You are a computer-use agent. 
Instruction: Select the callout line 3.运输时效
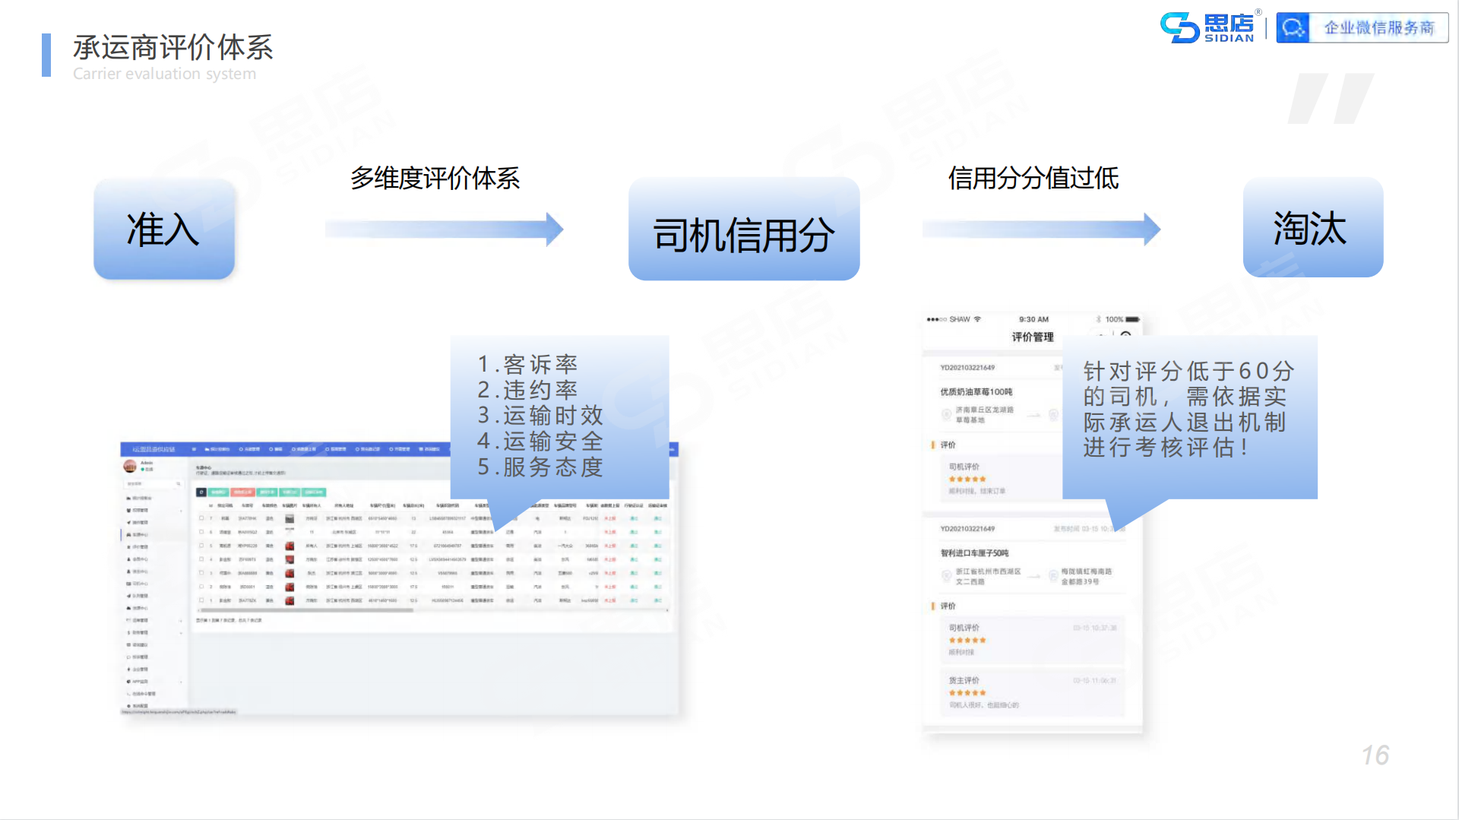pos(540,416)
